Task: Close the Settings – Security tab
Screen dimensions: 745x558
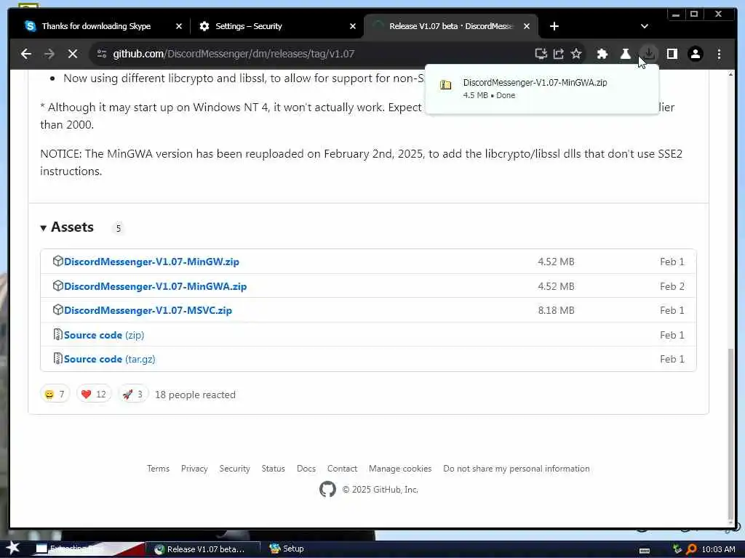Action: point(353,26)
